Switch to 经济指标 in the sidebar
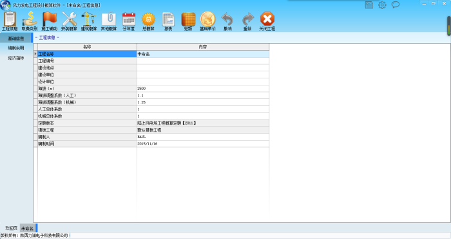The image size is (451, 239). 16,58
